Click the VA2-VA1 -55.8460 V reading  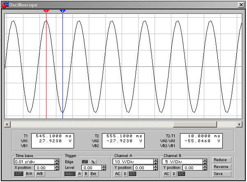coord(202,141)
